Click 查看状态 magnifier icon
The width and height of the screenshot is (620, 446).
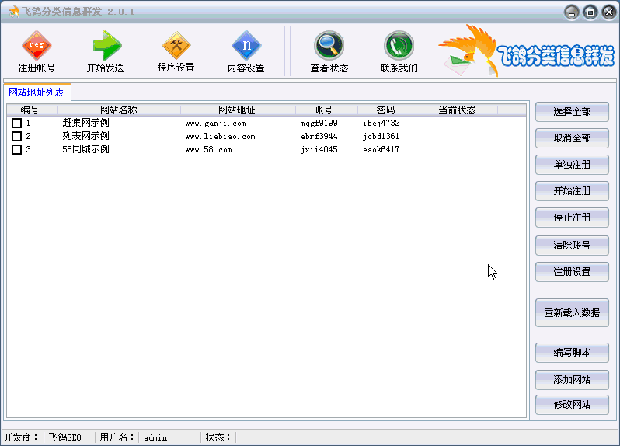coord(329,52)
